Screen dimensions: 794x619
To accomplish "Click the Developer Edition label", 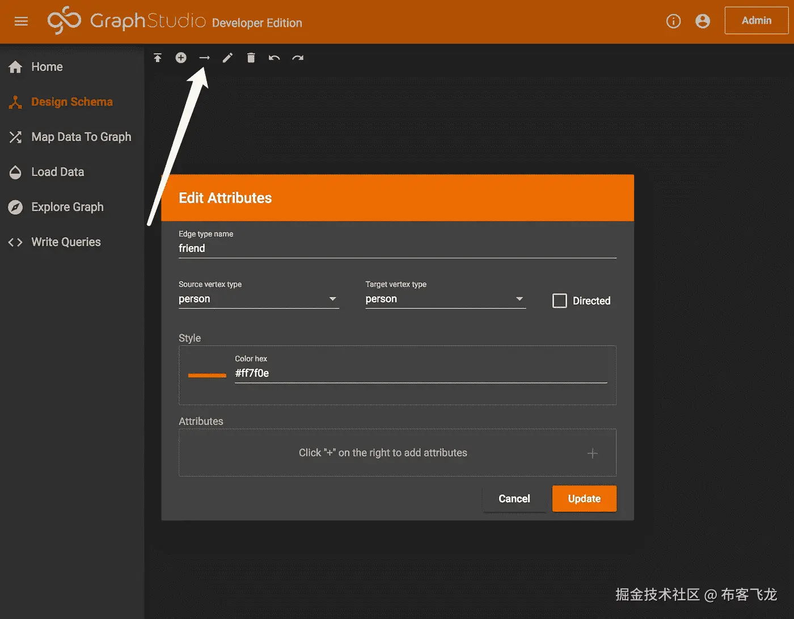I will coord(257,23).
